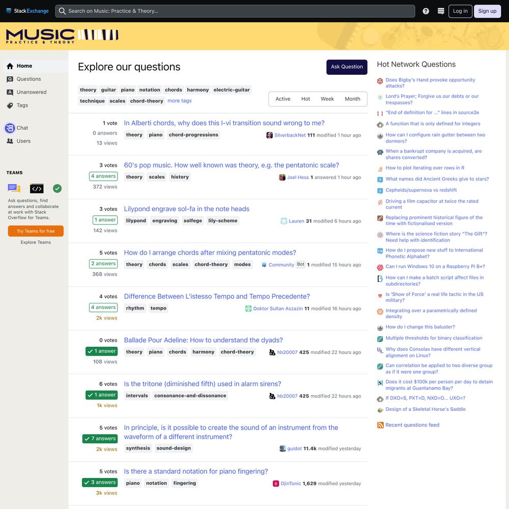
Task: Open hb20007 profile on tritone question
Action: pos(287,396)
